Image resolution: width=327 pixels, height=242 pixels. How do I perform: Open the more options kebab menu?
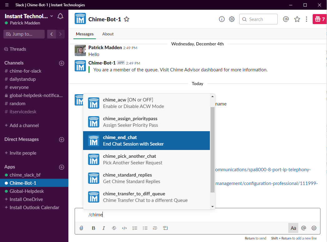pyautogui.click(x=306, y=19)
